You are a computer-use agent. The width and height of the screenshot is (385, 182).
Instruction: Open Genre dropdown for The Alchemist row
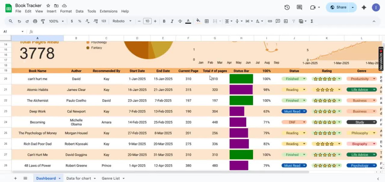pyautogui.click(x=374, y=101)
